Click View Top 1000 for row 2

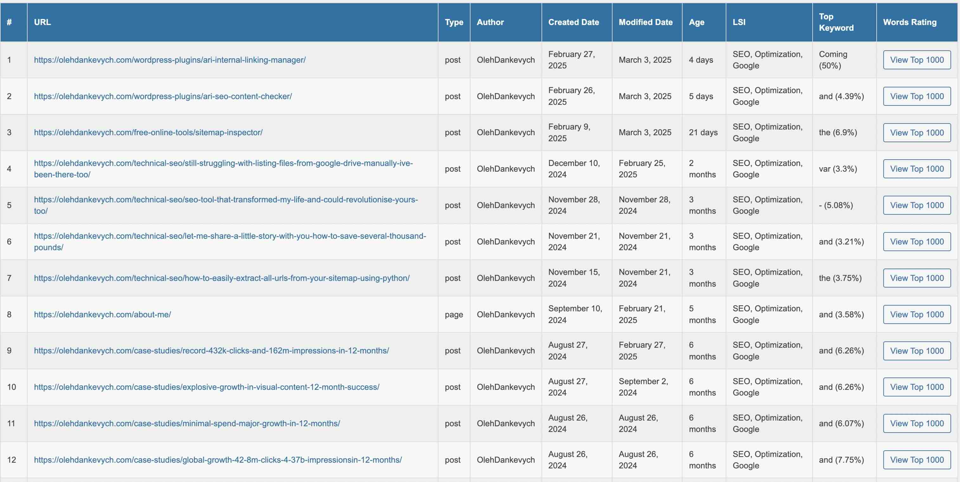pos(917,96)
